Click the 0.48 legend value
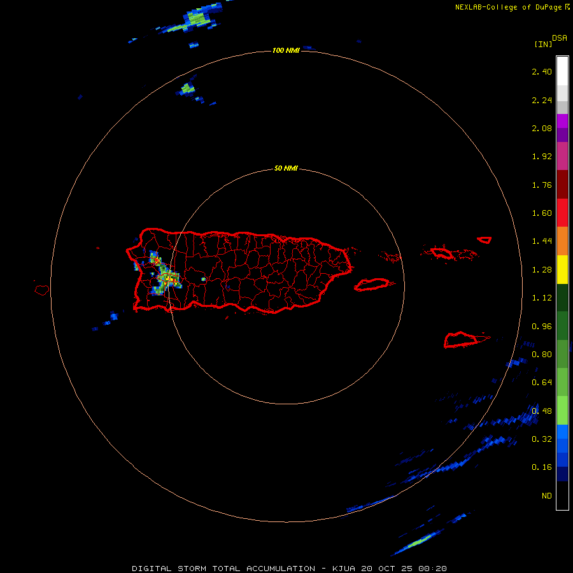 (542, 411)
